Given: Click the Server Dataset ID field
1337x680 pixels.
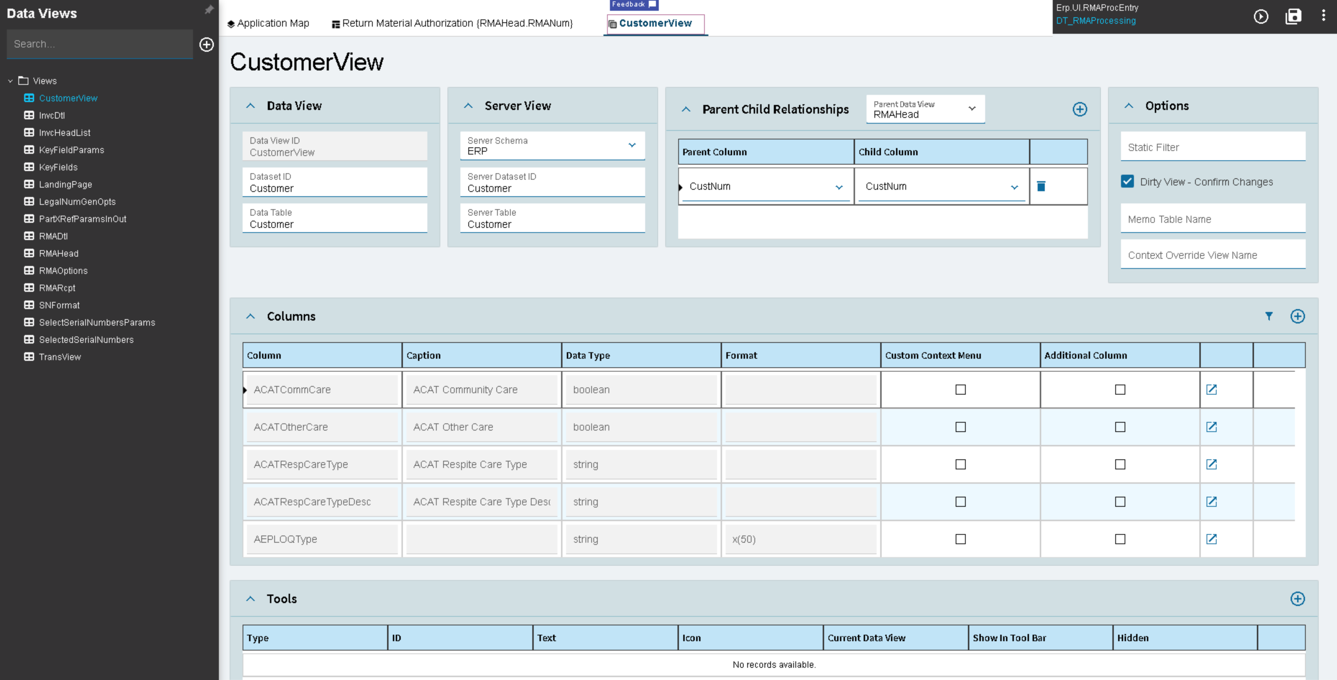Looking at the screenshot, I should [552, 182].
